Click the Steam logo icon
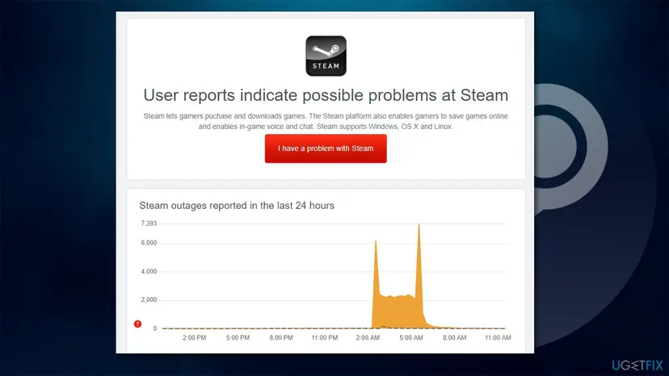The height and width of the screenshot is (376, 669). coord(326,56)
